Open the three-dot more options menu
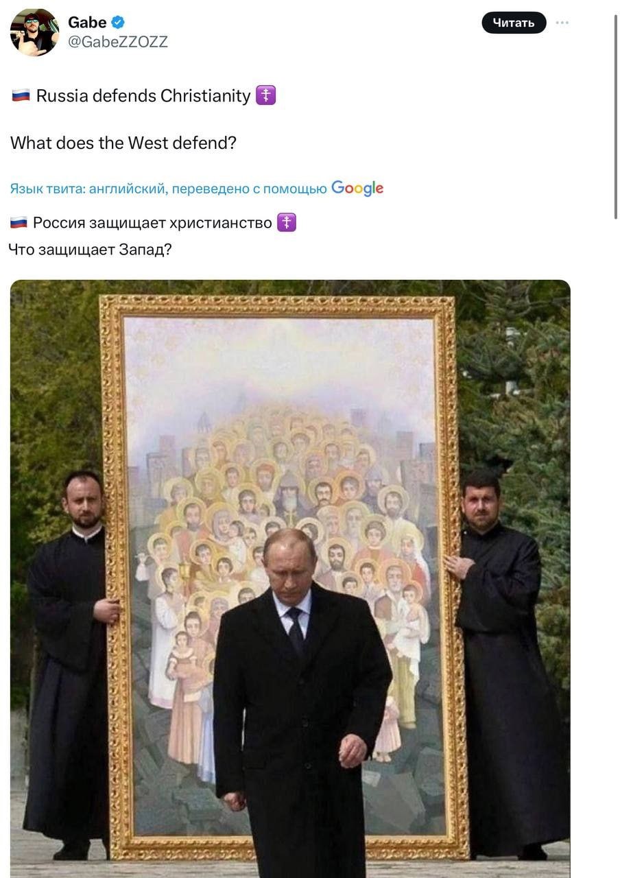Screen dimensions: 620x878 point(562,23)
